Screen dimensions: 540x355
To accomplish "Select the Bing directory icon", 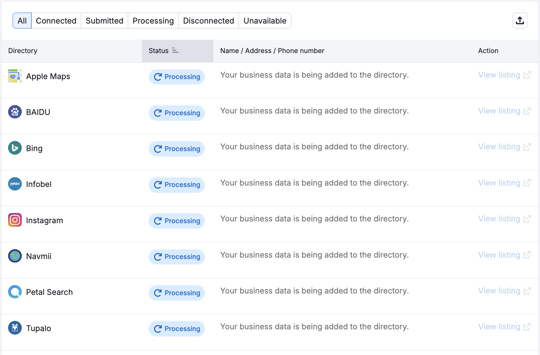I will [x=15, y=148].
